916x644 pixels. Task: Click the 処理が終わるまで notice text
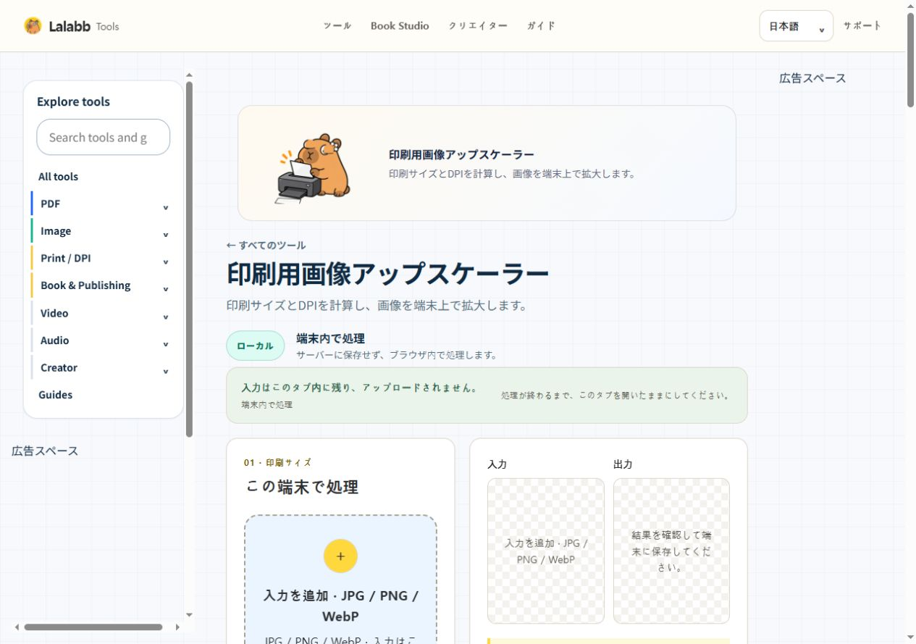coord(615,396)
